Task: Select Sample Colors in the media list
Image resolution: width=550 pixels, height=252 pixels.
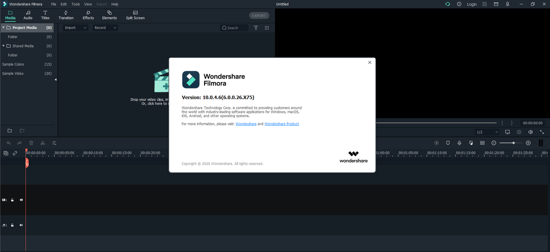Action: coord(27,64)
